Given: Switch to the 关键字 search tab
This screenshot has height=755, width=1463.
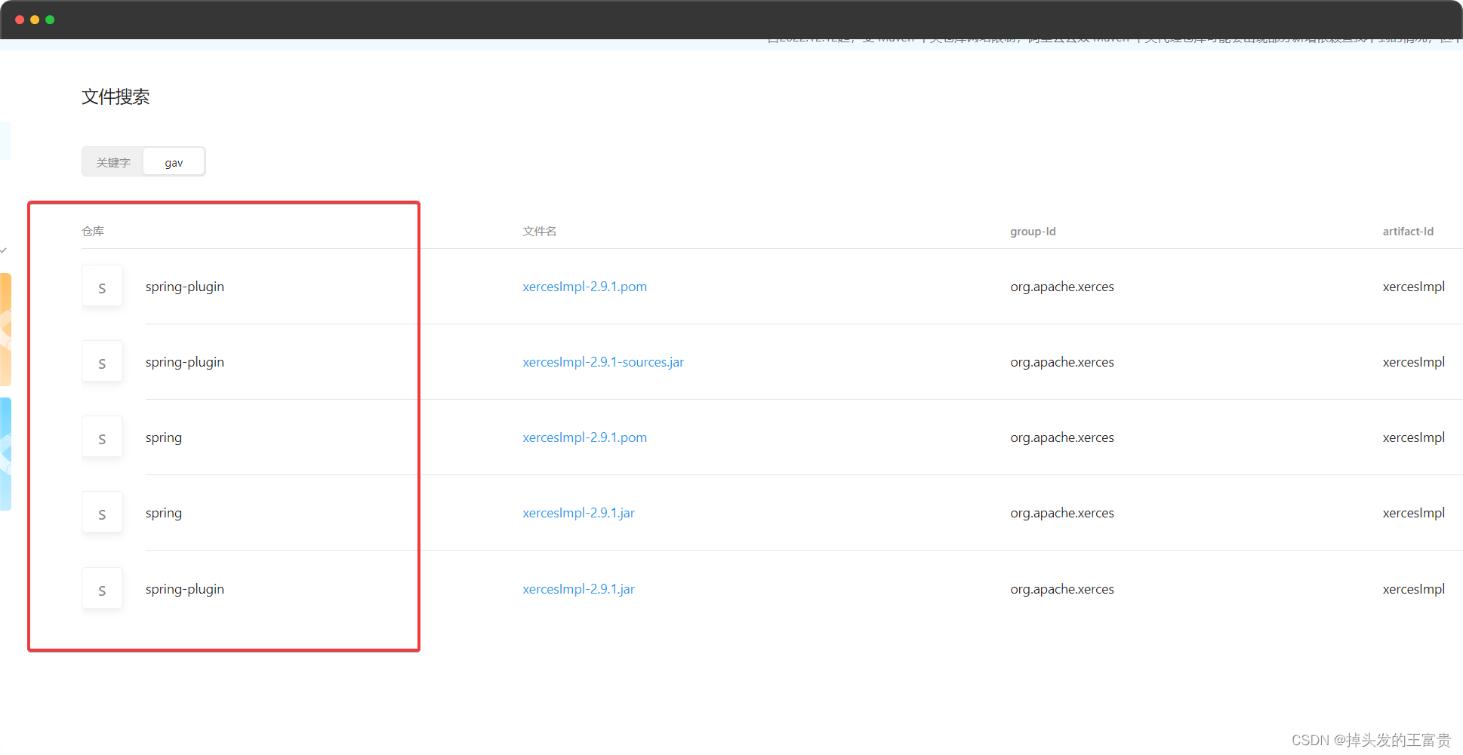Looking at the screenshot, I should (x=113, y=162).
